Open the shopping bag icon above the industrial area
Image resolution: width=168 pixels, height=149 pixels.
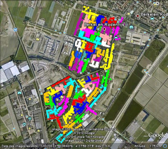19,93
